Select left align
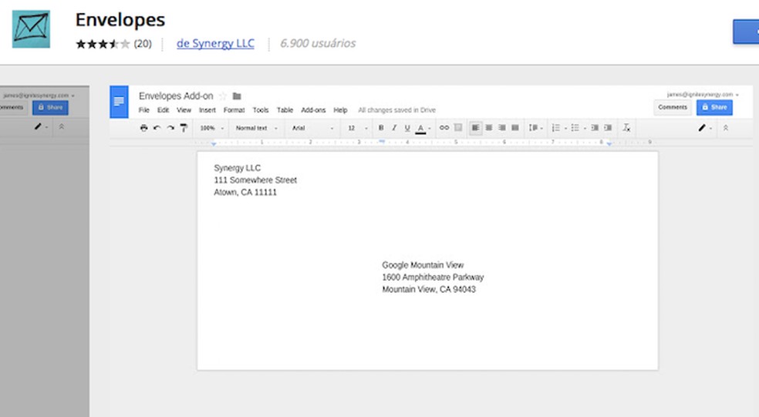Viewport: 759px width, 417px height. (476, 128)
